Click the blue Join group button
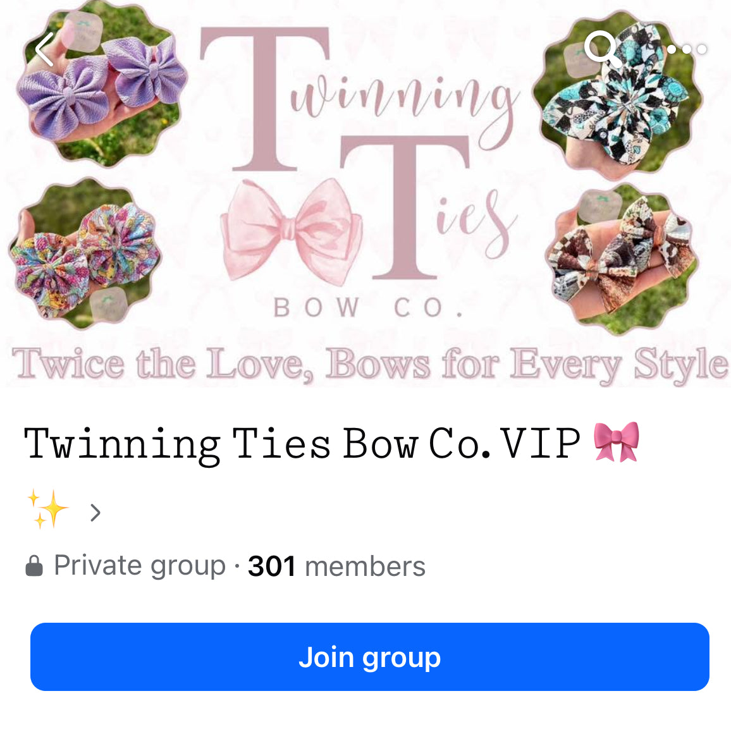Image resolution: width=731 pixels, height=746 pixels. (370, 657)
